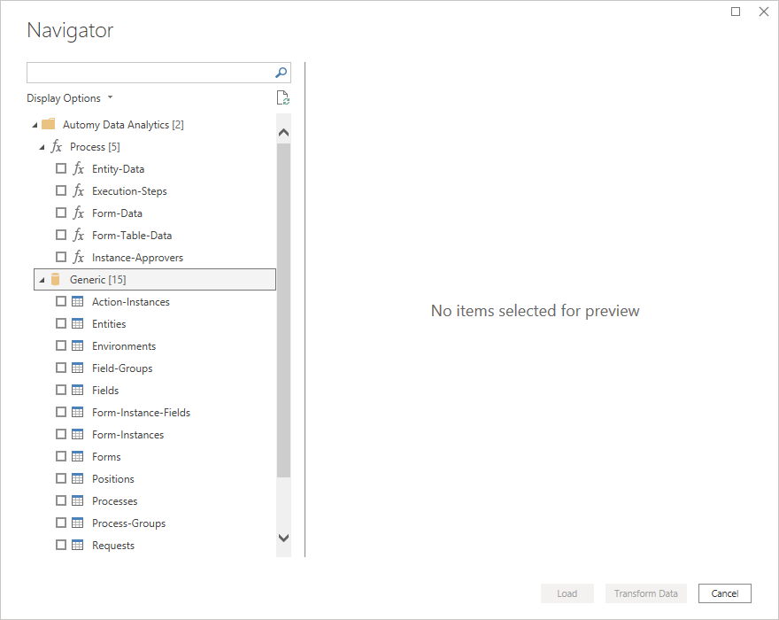779x620 pixels.
Task: Click the refresh preview icon above the tree
Action: point(282,97)
